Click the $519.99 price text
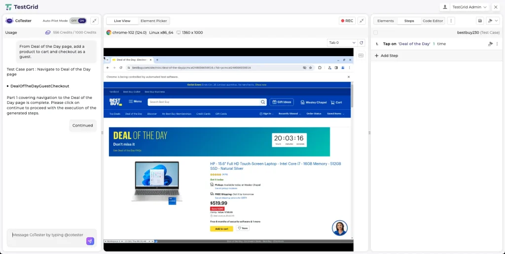Viewport: 505px width, 254px height. [218, 203]
